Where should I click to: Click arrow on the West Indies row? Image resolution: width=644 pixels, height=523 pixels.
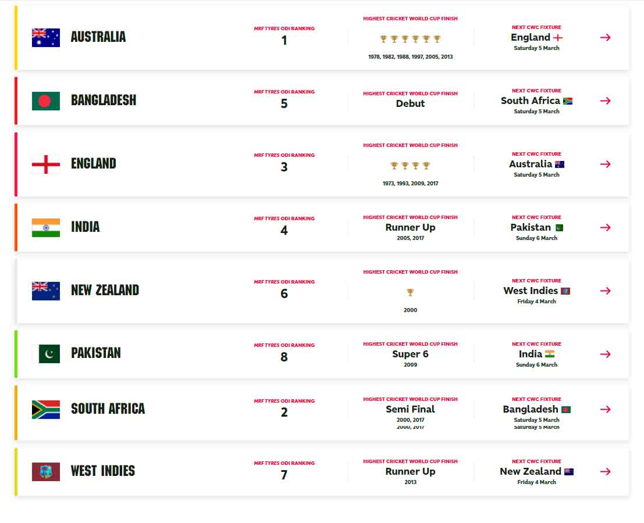pos(605,471)
